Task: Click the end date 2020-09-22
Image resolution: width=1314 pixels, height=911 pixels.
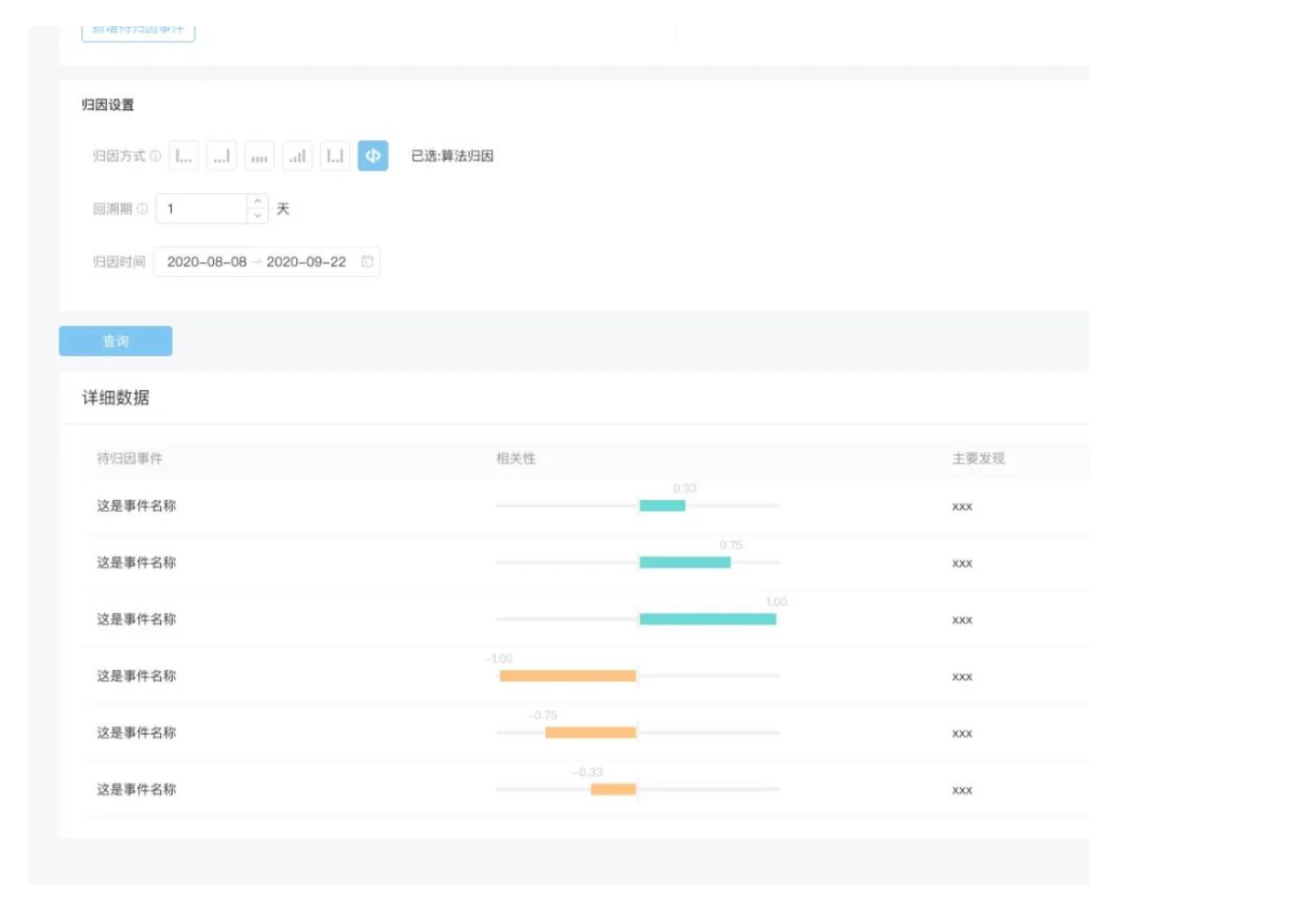Action: 306,262
